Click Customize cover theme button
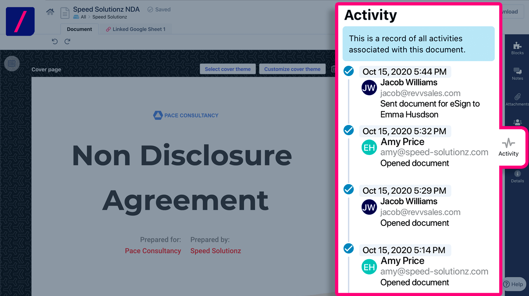The height and width of the screenshot is (296, 529). pos(292,69)
